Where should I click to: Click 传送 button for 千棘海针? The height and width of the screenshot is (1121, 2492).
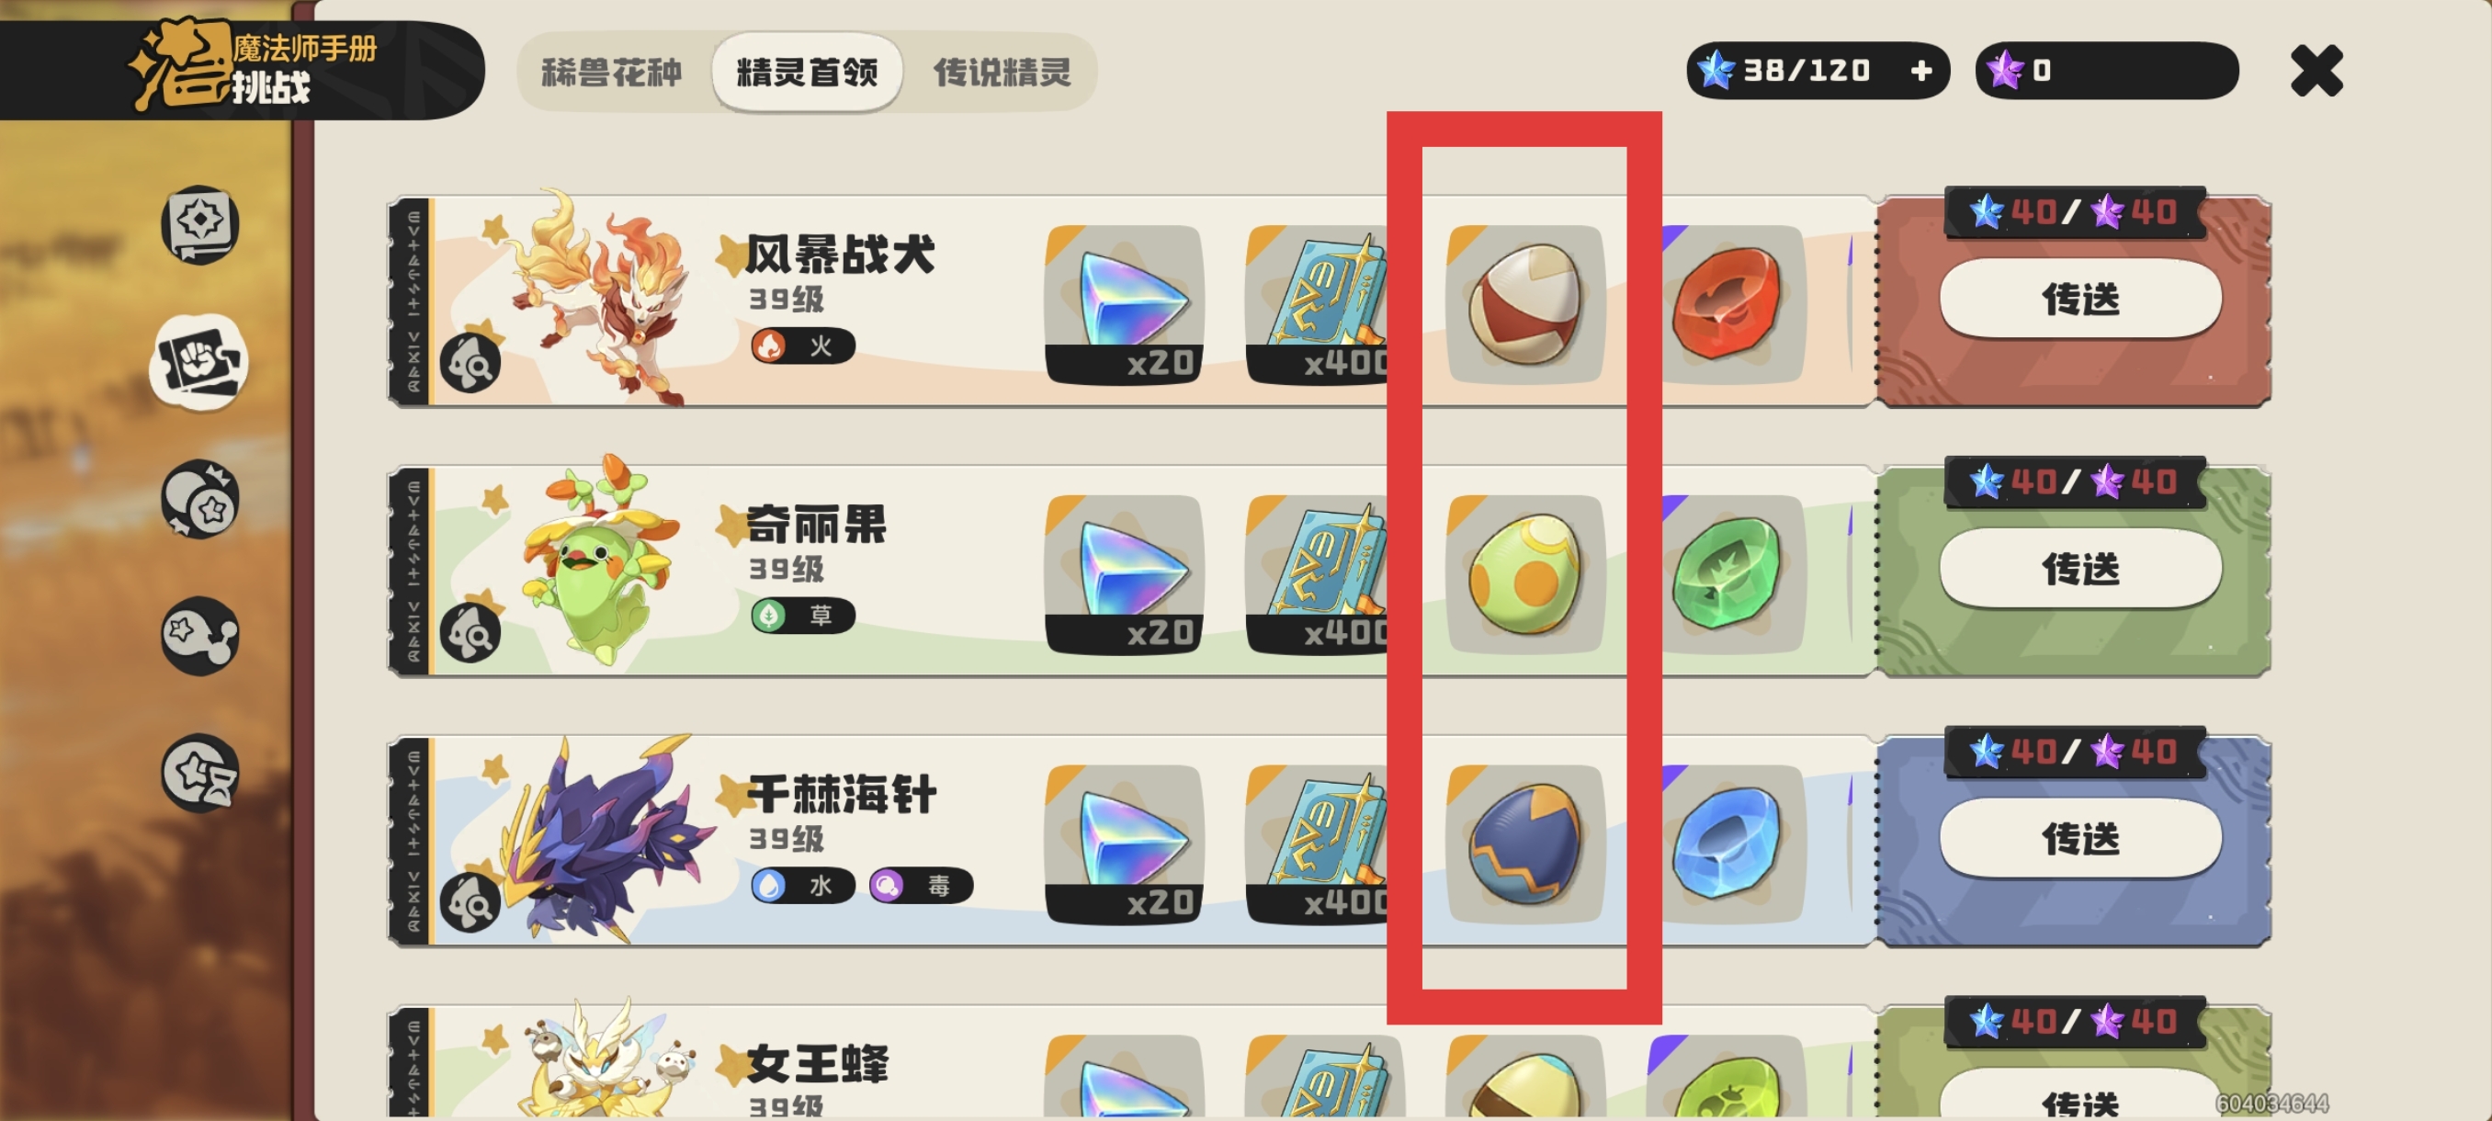pos(2080,839)
